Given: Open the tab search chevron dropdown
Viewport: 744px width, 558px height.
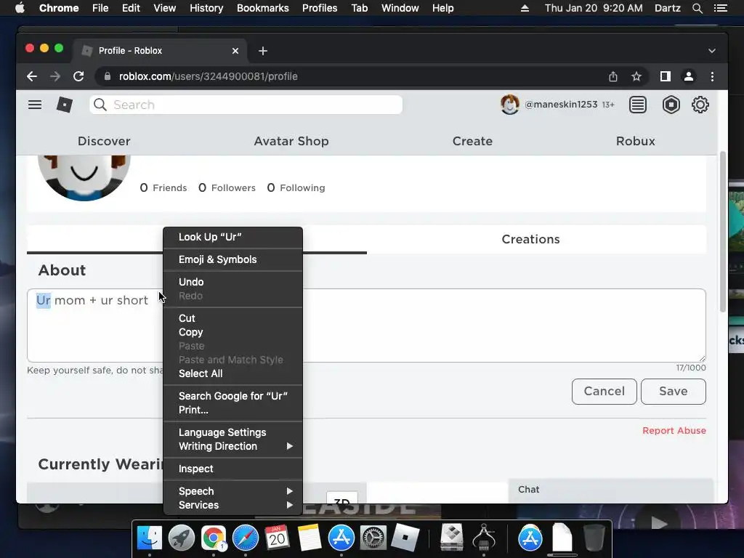Looking at the screenshot, I should [x=712, y=51].
